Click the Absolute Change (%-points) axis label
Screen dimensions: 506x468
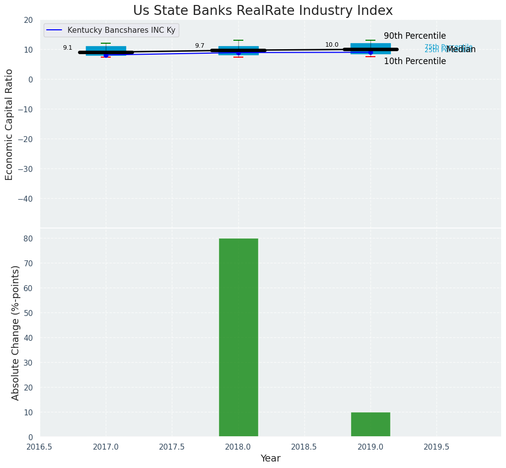click(15, 332)
